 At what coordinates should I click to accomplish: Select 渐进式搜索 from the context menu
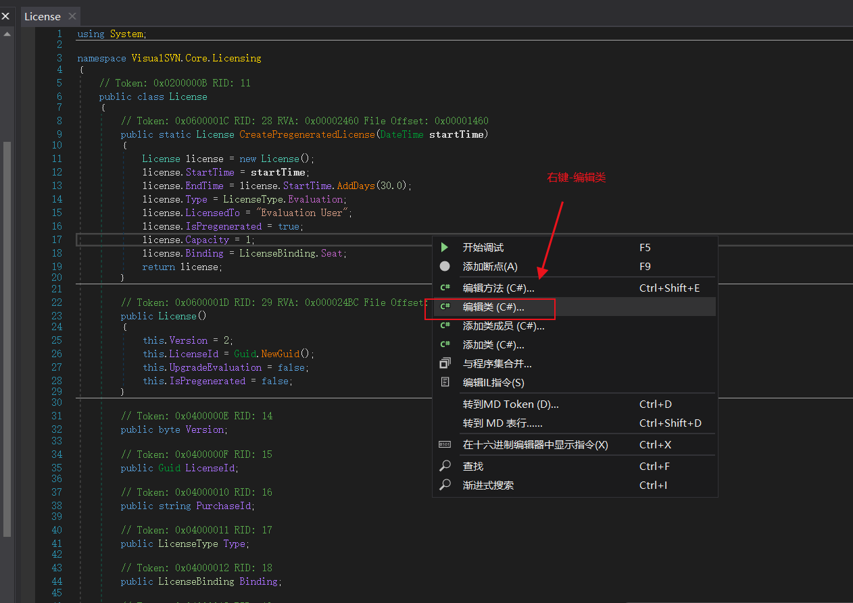(x=575, y=485)
